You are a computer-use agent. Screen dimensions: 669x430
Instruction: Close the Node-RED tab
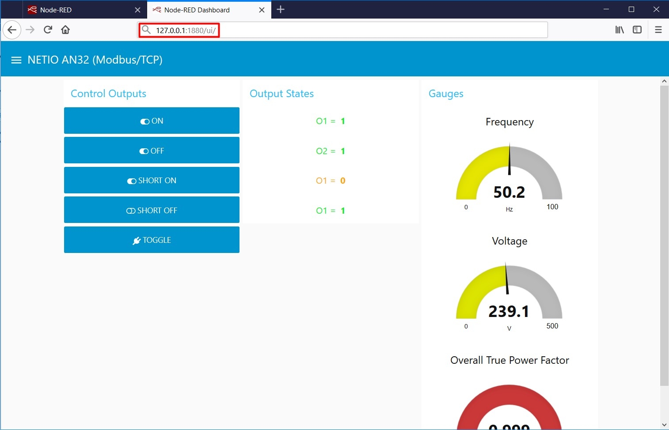tap(137, 10)
